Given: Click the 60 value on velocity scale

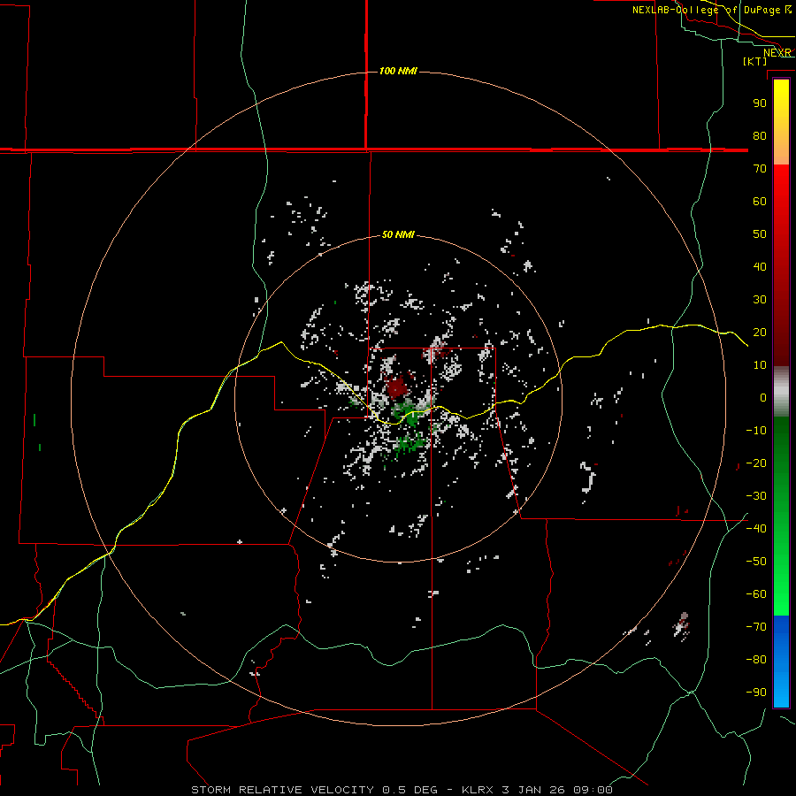Looking at the screenshot, I should 760,202.
